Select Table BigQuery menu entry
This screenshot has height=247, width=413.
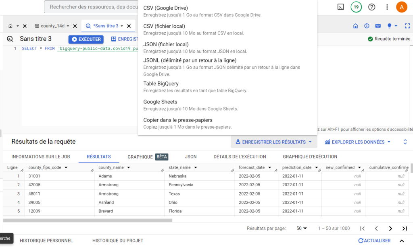161,84
